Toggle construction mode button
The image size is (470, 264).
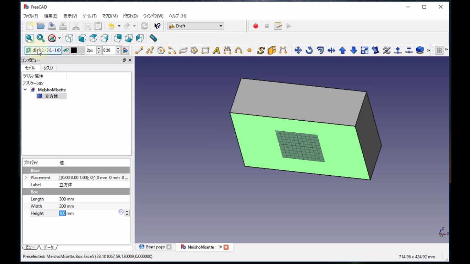[65, 51]
